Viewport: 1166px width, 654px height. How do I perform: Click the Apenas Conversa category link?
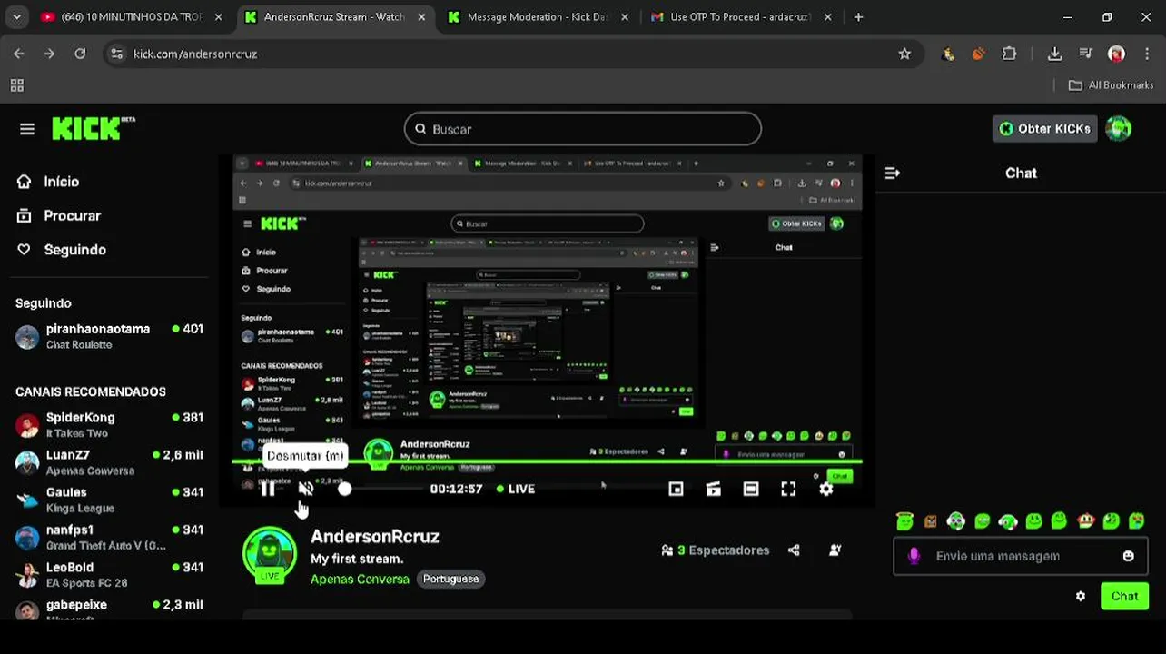pyautogui.click(x=360, y=579)
